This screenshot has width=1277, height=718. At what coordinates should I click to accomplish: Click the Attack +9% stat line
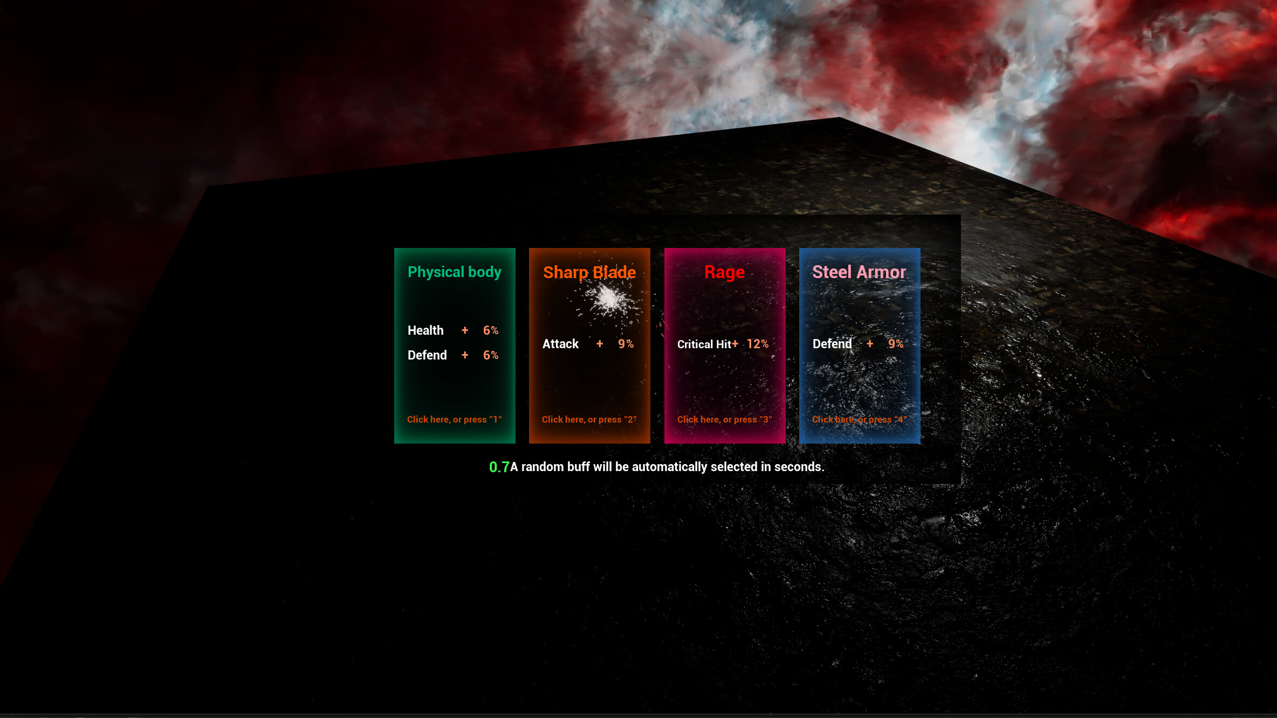click(588, 344)
